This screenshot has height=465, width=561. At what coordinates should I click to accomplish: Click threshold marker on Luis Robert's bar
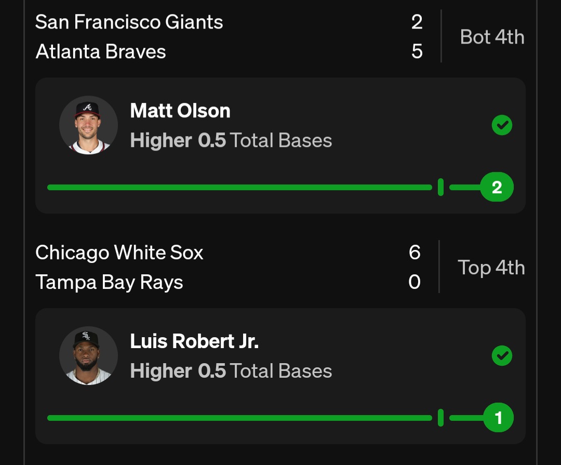point(440,418)
